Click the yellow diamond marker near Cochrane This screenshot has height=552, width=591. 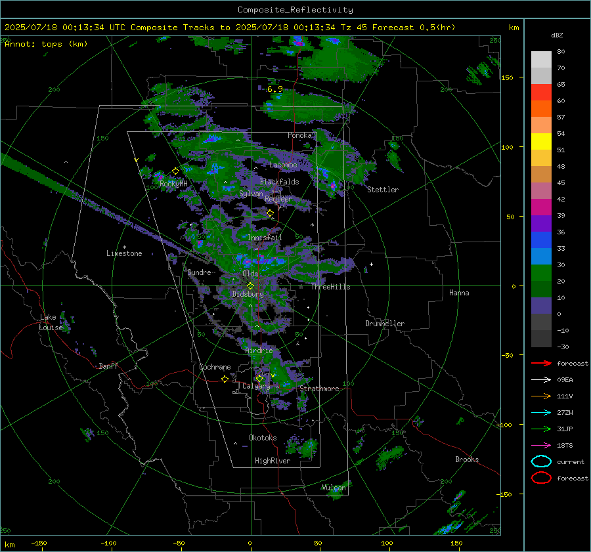(x=225, y=379)
